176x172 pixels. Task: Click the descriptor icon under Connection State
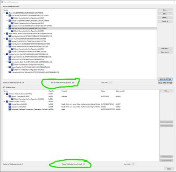[x=12, y=64]
